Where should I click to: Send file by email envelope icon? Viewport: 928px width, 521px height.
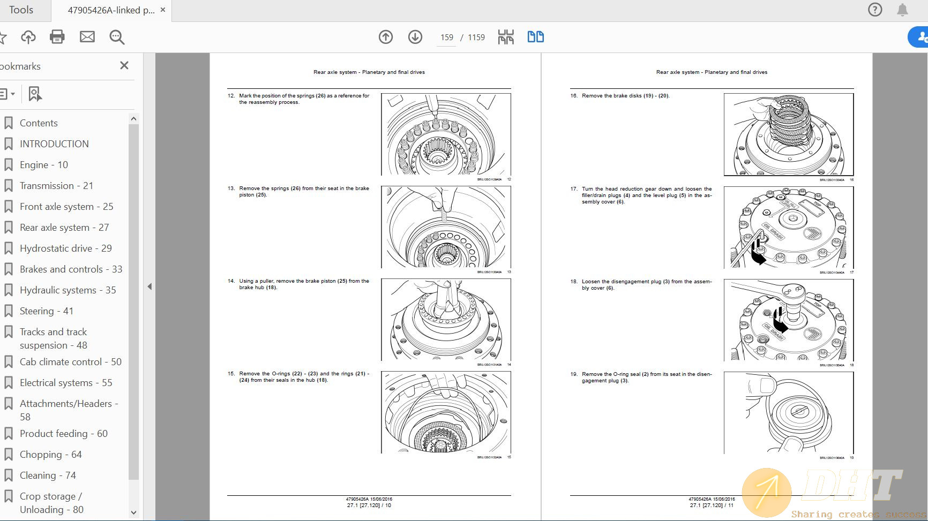click(x=87, y=37)
